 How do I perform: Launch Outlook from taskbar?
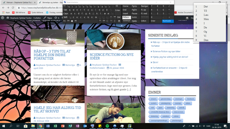[85, 126]
